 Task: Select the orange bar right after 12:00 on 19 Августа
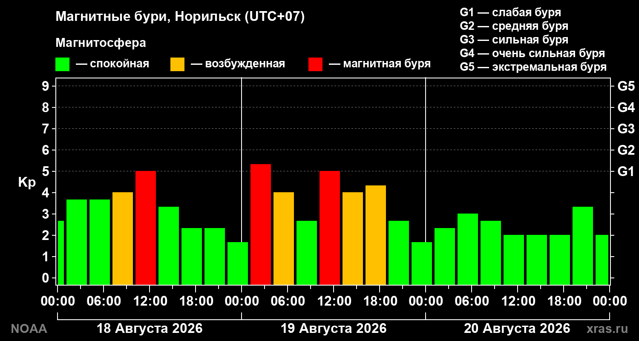[353, 238]
